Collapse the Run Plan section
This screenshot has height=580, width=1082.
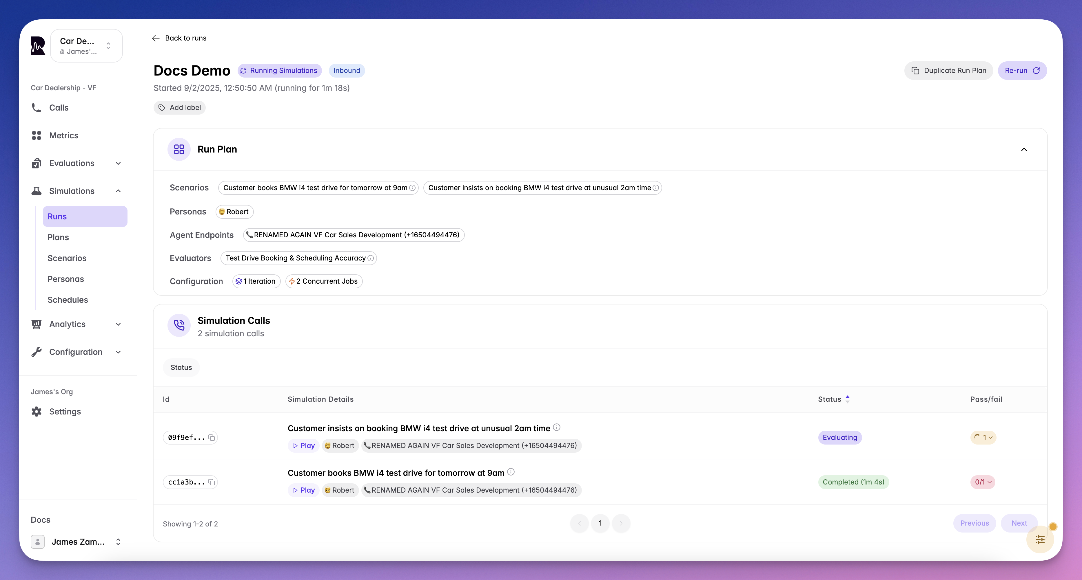pos(1024,150)
